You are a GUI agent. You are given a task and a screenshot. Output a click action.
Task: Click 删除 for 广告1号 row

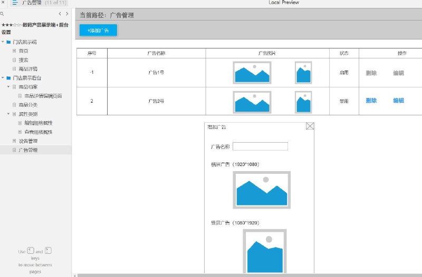371,73
